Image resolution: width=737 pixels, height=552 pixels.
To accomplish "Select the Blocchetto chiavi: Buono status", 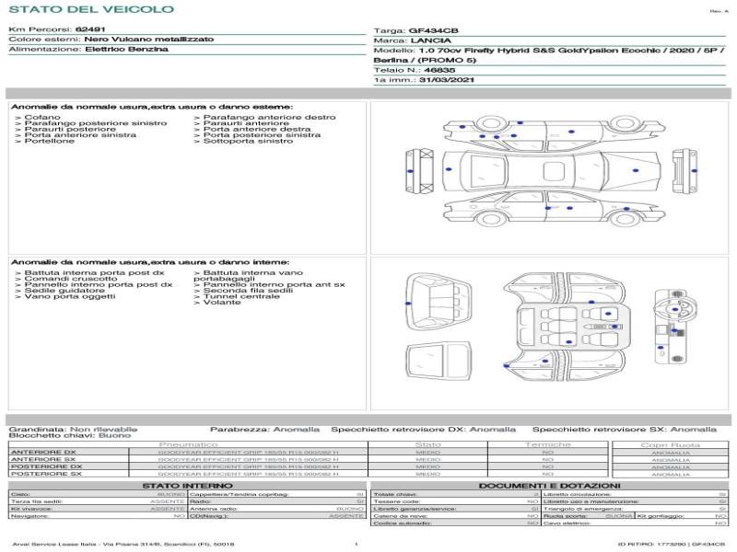I will [x=70, y=435].
